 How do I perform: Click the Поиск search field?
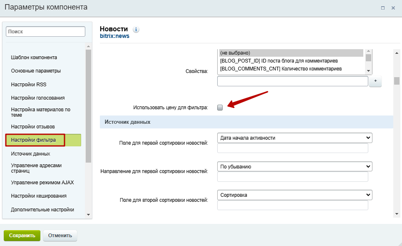click(x=45, y=32)
